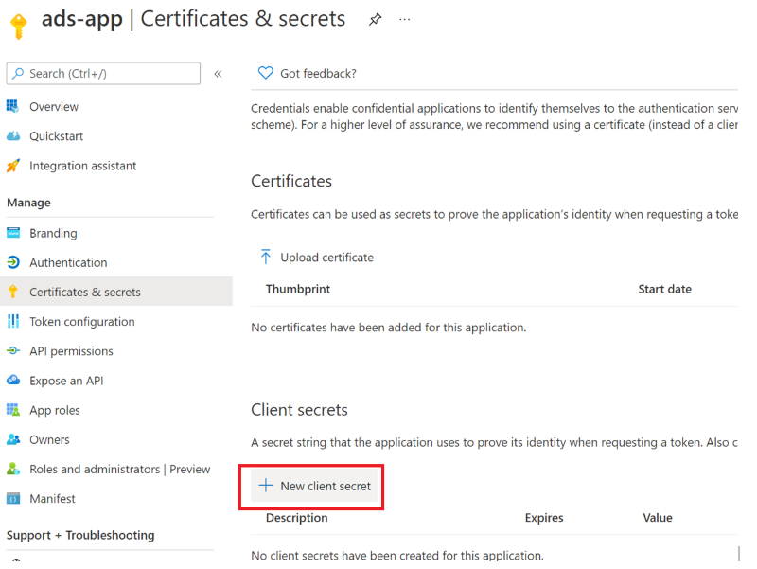Open the Quickstart page

pyautogui.click(x=56, y=136)
